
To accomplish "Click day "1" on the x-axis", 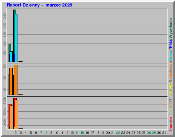I will [11, 133].
